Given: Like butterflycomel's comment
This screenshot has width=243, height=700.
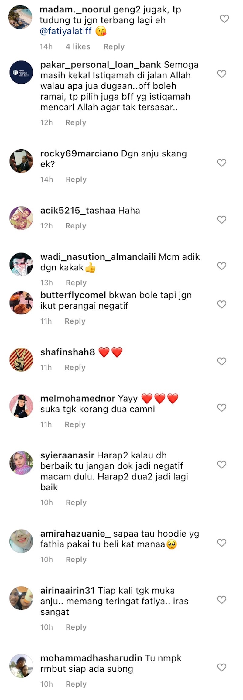Looking at the screenshot, I should click(222, 304).
